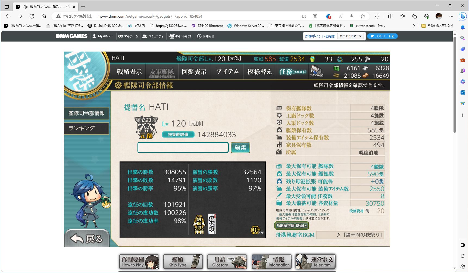Open the 模様替え redecorate menu
The width and height of the screenshot is (469, 273).
pyautogui.click(x=260, y=72)
